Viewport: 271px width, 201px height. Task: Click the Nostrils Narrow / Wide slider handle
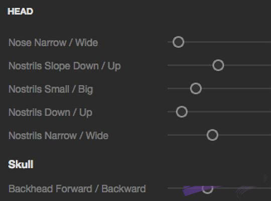[212, 135]
